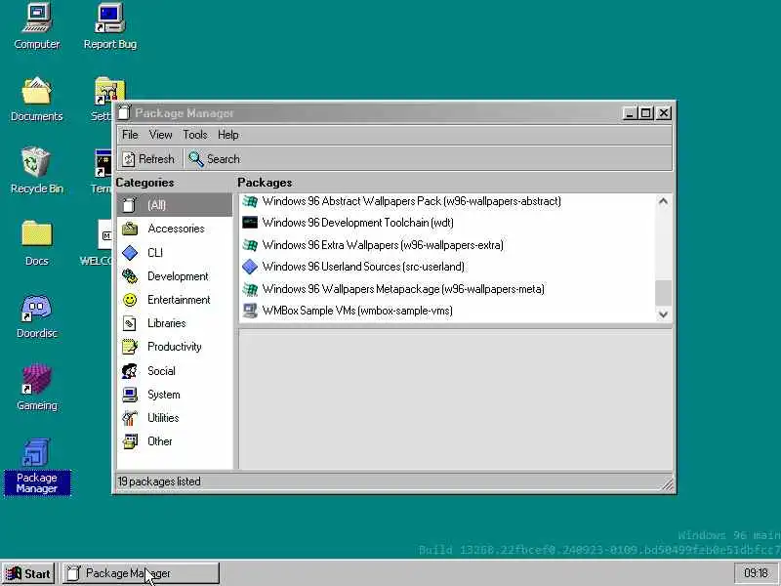781x586 pixels.
Task: Select the Package Manager desktop icon
Action: [37, 468]
